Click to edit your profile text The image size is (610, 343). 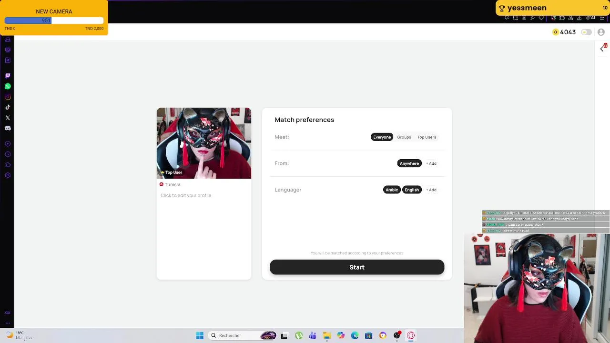tap(186, 195)
